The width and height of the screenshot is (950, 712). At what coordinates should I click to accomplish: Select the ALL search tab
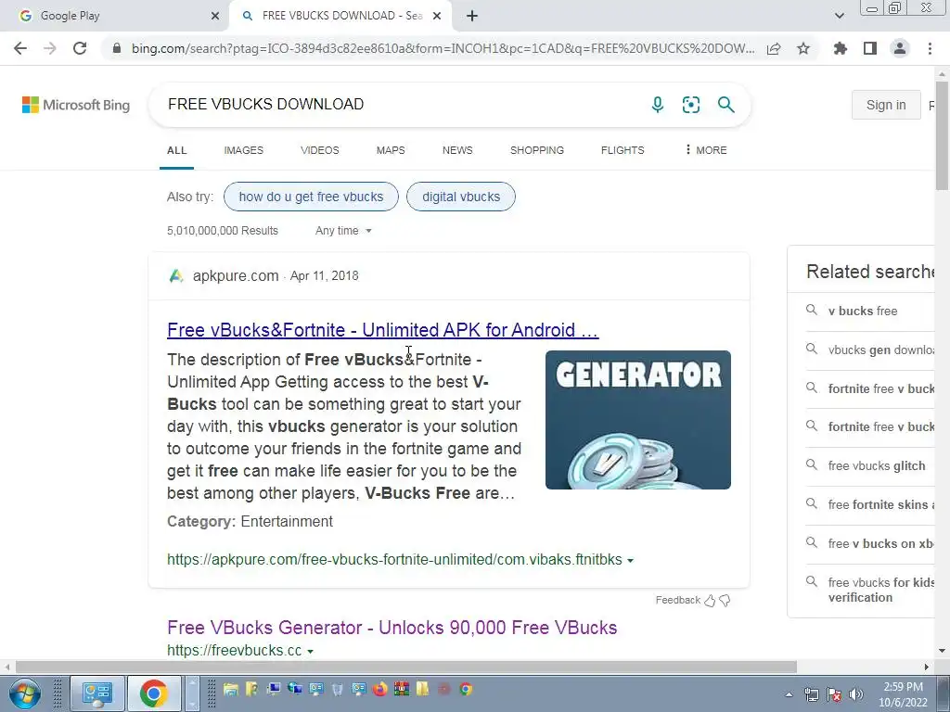[x=177, y=150]
